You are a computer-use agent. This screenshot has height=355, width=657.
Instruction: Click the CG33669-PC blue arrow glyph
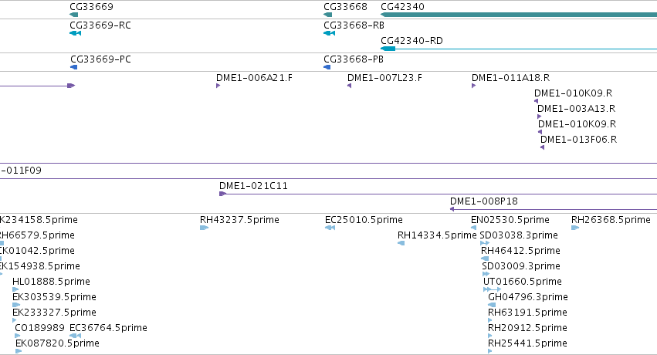click(74, 67)
